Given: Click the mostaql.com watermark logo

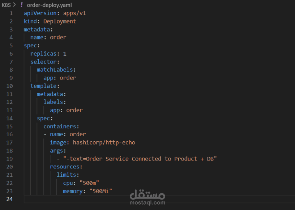Looking at the screenshot, I should coord(147,197).
